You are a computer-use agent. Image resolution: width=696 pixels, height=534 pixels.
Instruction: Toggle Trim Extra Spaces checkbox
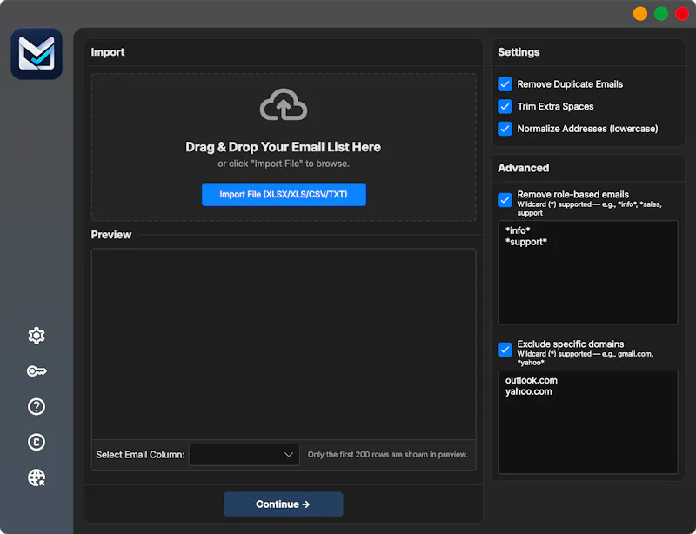(x=505, y=106)
